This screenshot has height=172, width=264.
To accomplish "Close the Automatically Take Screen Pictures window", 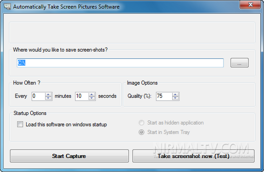I will click(x=250, y=5).
